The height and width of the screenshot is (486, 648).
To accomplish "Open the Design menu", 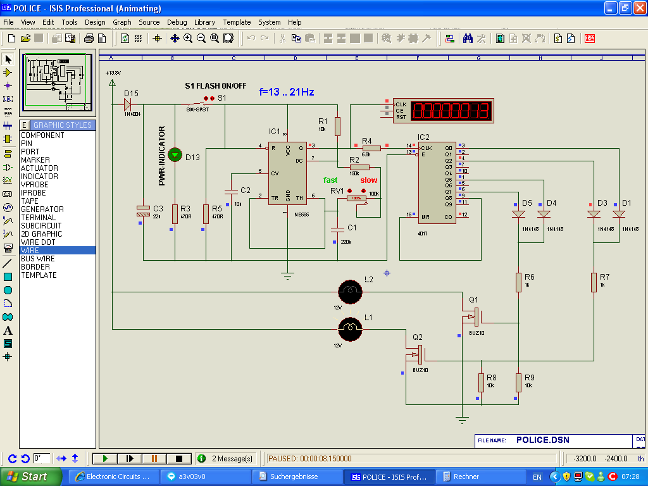I will click(95, 22).
